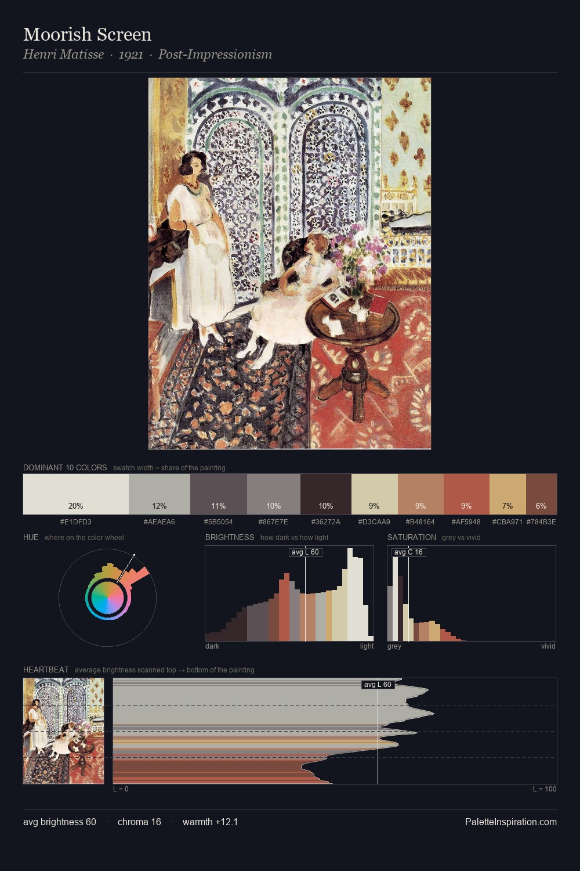
Task: Select the #784B3E 6% swatch
Action: (541, 494)
